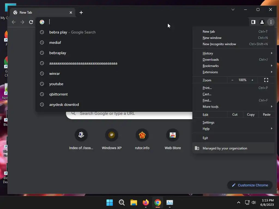Click the Copy button
This screenshot has width=279, height=209.
[x=251, y=115]
